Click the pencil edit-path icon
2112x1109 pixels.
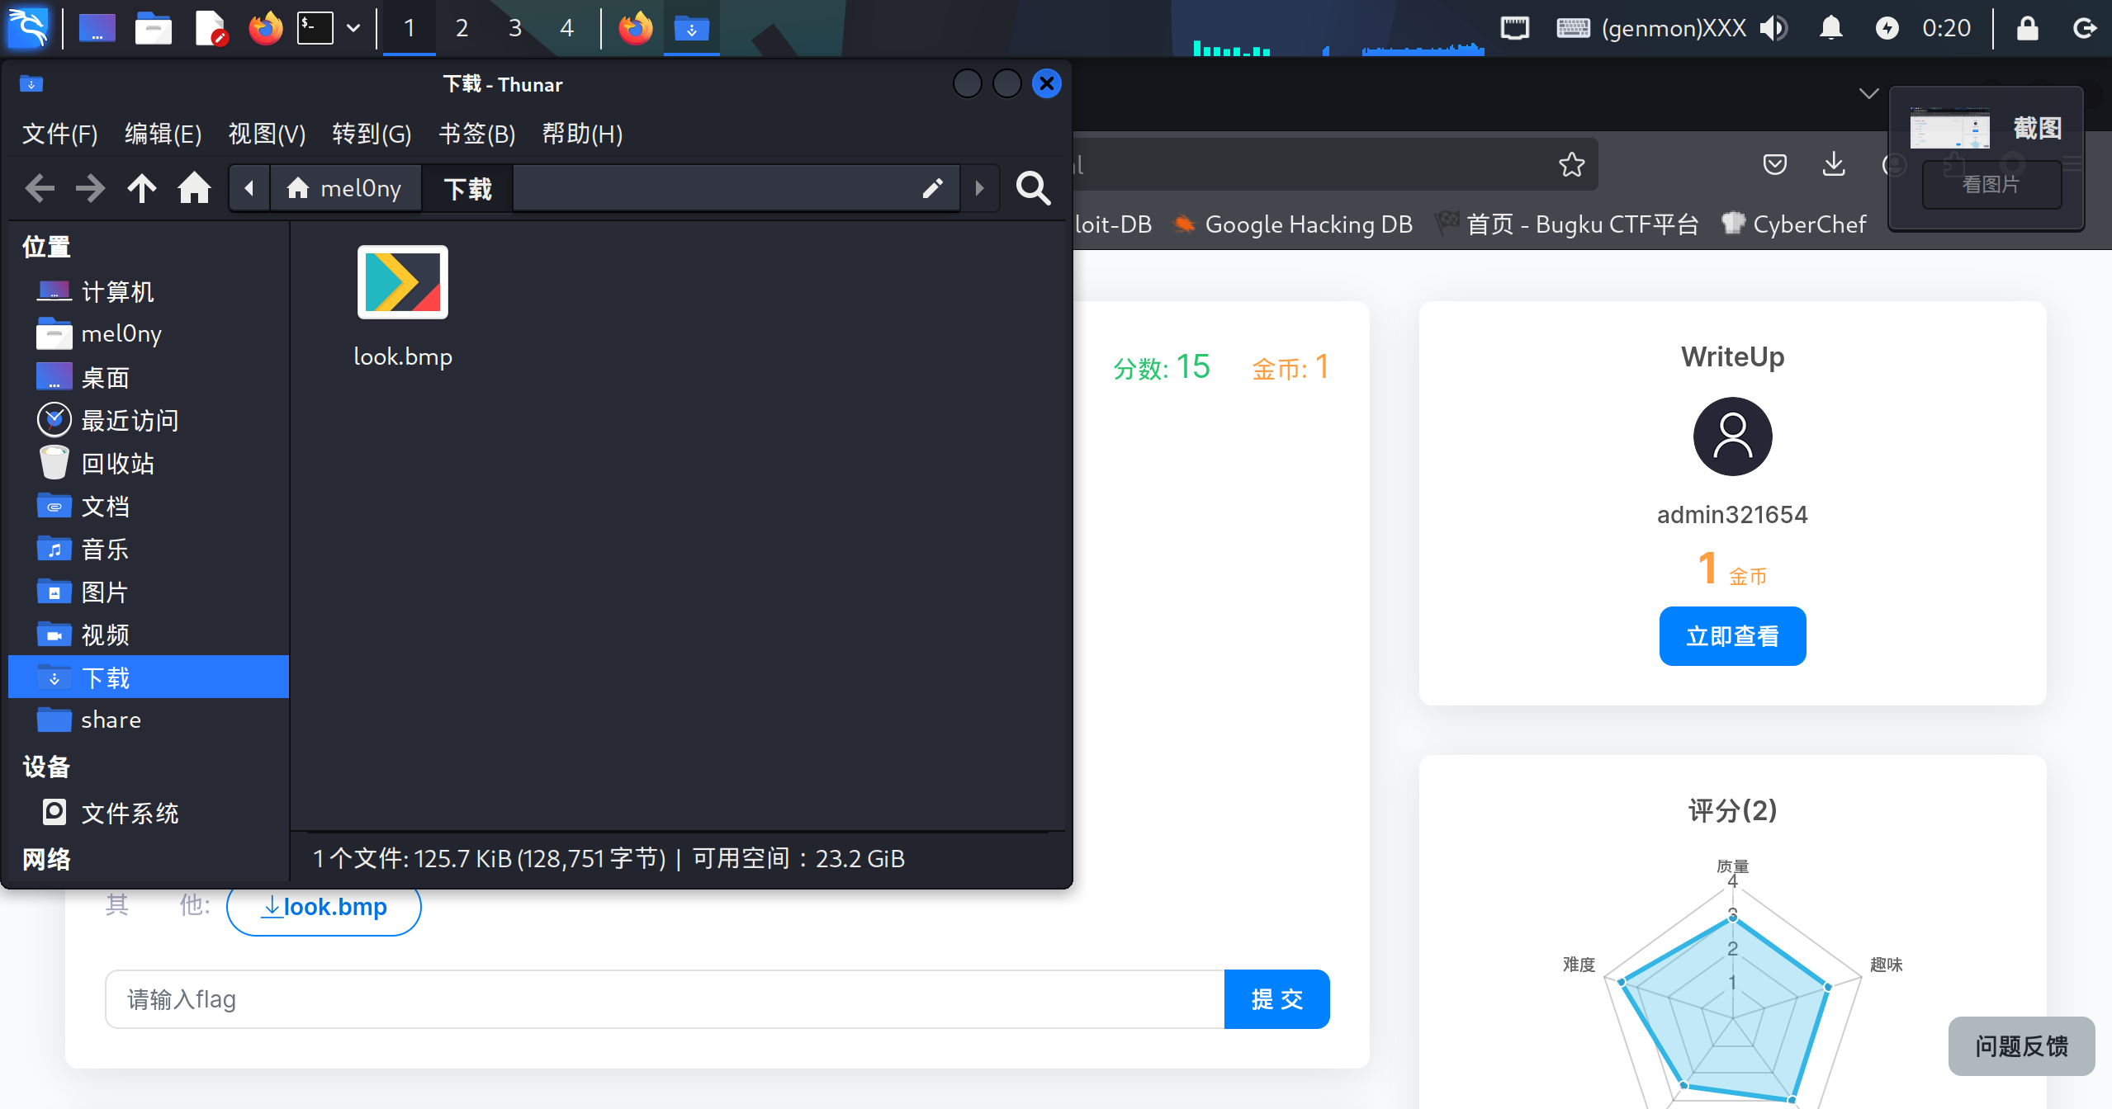(932, 189)
